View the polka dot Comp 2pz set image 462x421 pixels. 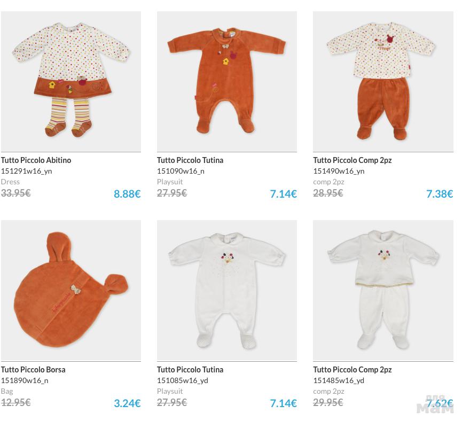click(x=383, y=82)
